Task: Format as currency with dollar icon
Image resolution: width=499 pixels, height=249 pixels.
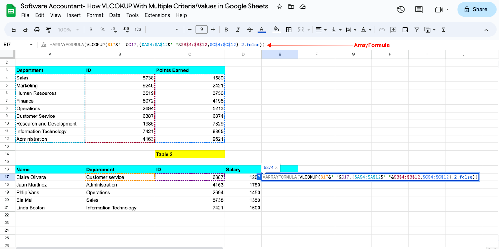Action: pos(91,30)
